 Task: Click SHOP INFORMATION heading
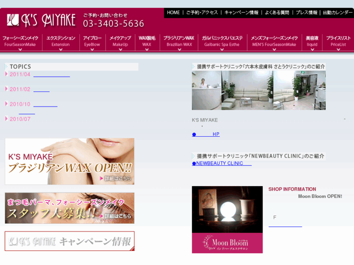click(x=292, y=189)
